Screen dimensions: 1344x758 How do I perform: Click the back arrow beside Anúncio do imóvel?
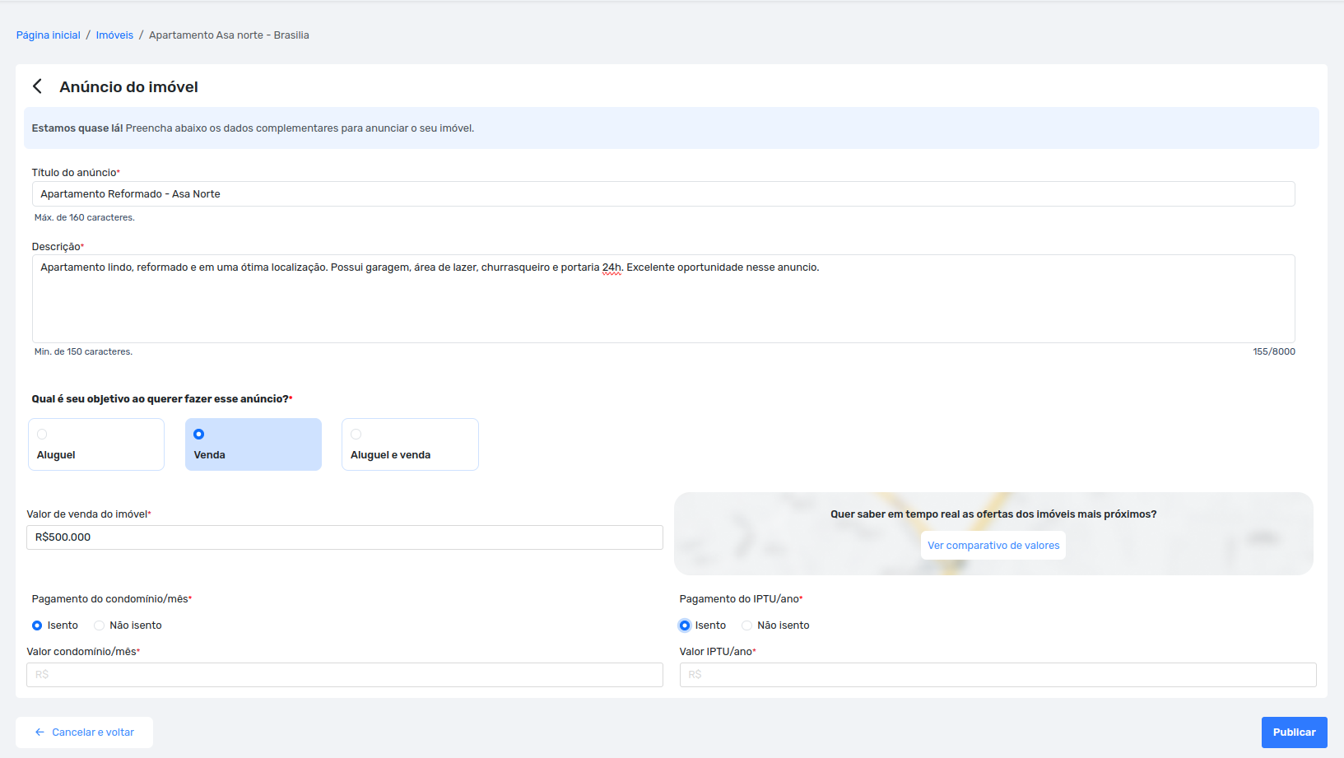pyautogui.click(x=38, y=86)
